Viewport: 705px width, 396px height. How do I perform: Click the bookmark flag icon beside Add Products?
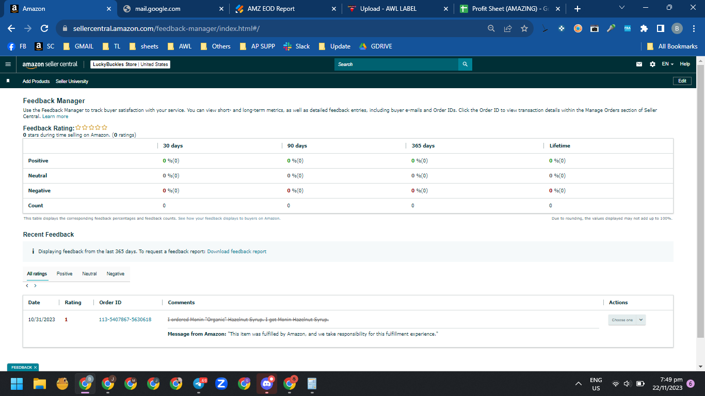pyautogui.click(x=8, y=81)
